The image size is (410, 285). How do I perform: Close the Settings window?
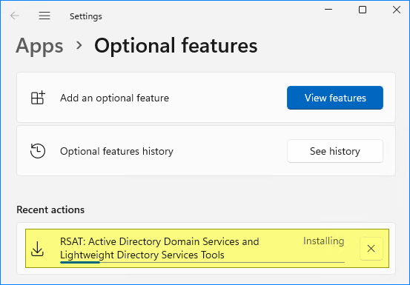pos(397,10)
